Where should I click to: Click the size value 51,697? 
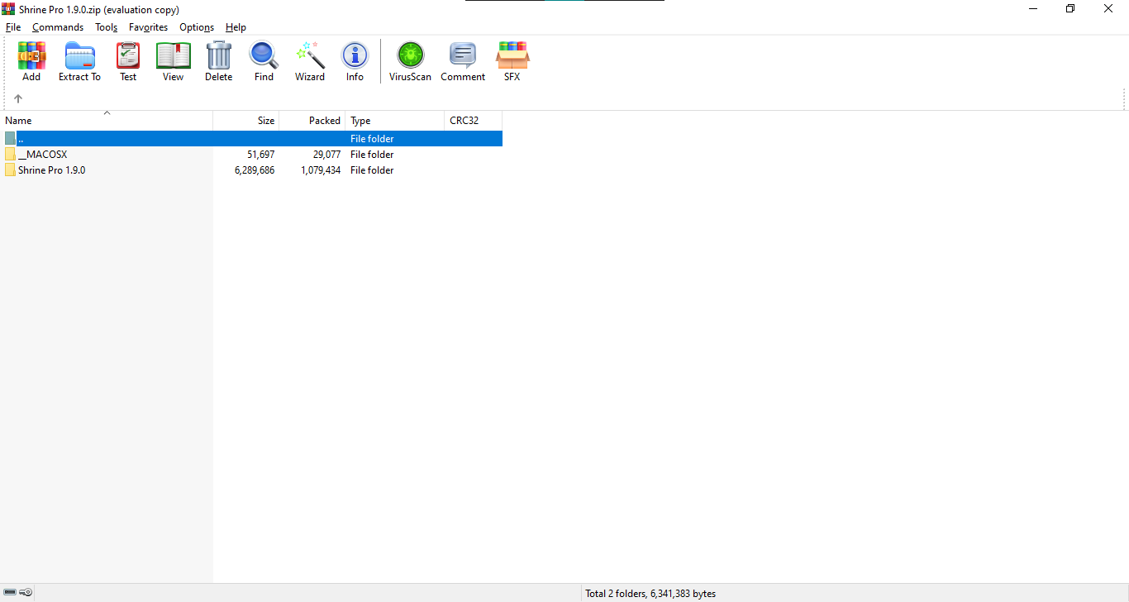(261, 155)
